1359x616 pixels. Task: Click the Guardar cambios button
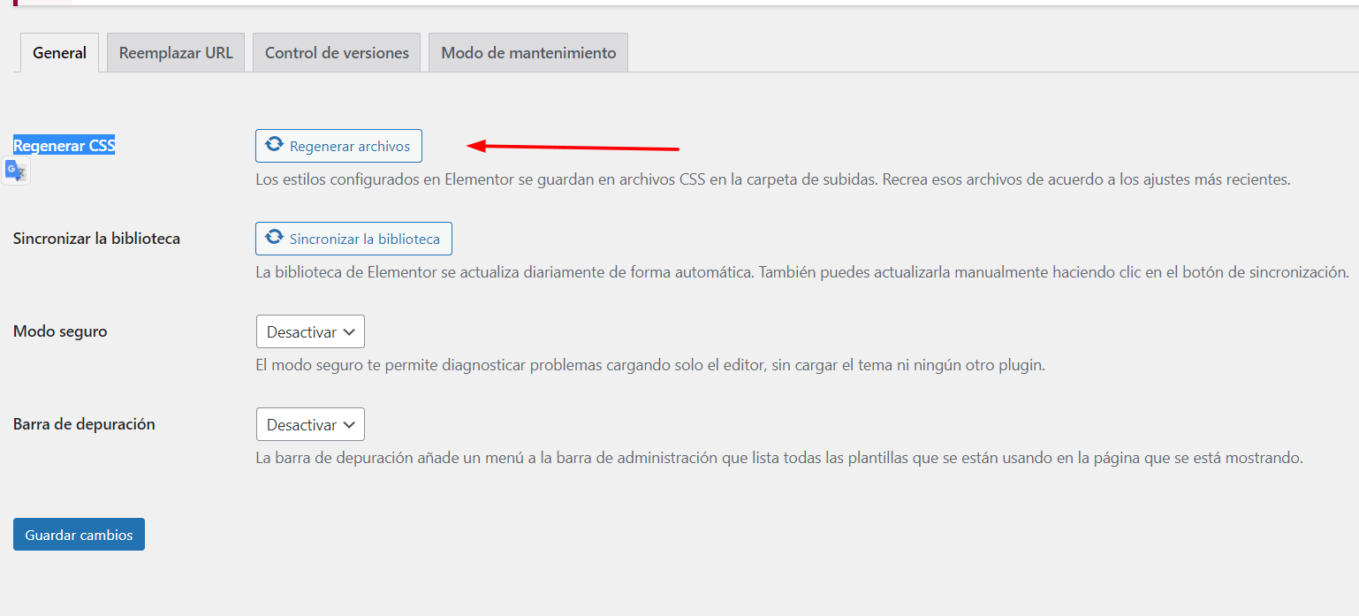(79, 535)
